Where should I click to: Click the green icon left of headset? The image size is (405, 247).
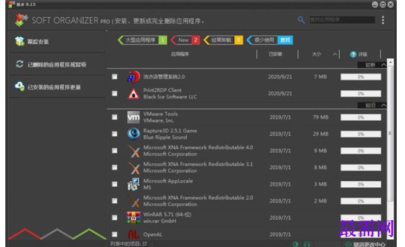click(x=295, y=244)
